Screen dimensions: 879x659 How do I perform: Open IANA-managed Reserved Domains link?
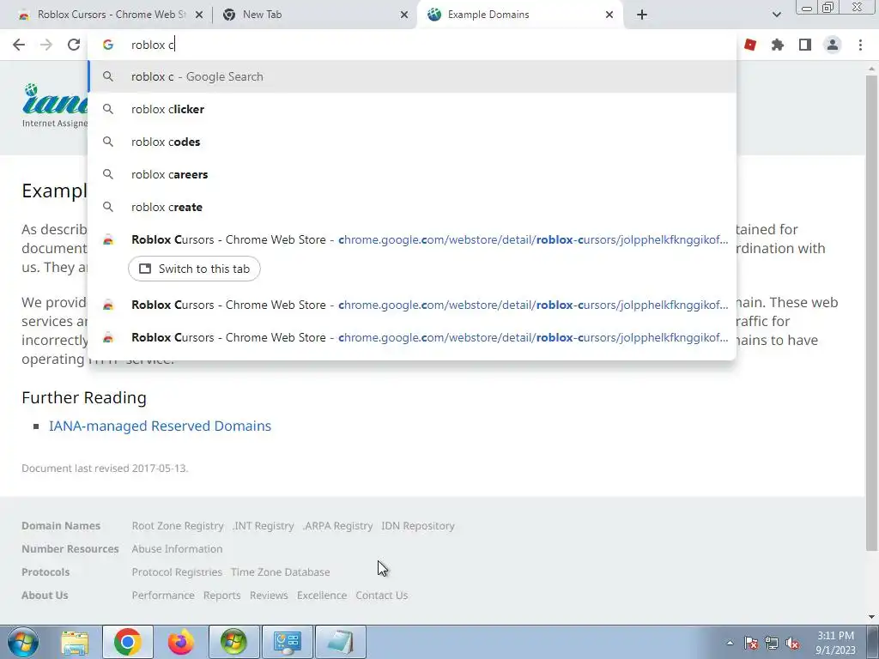click(160, 426)
